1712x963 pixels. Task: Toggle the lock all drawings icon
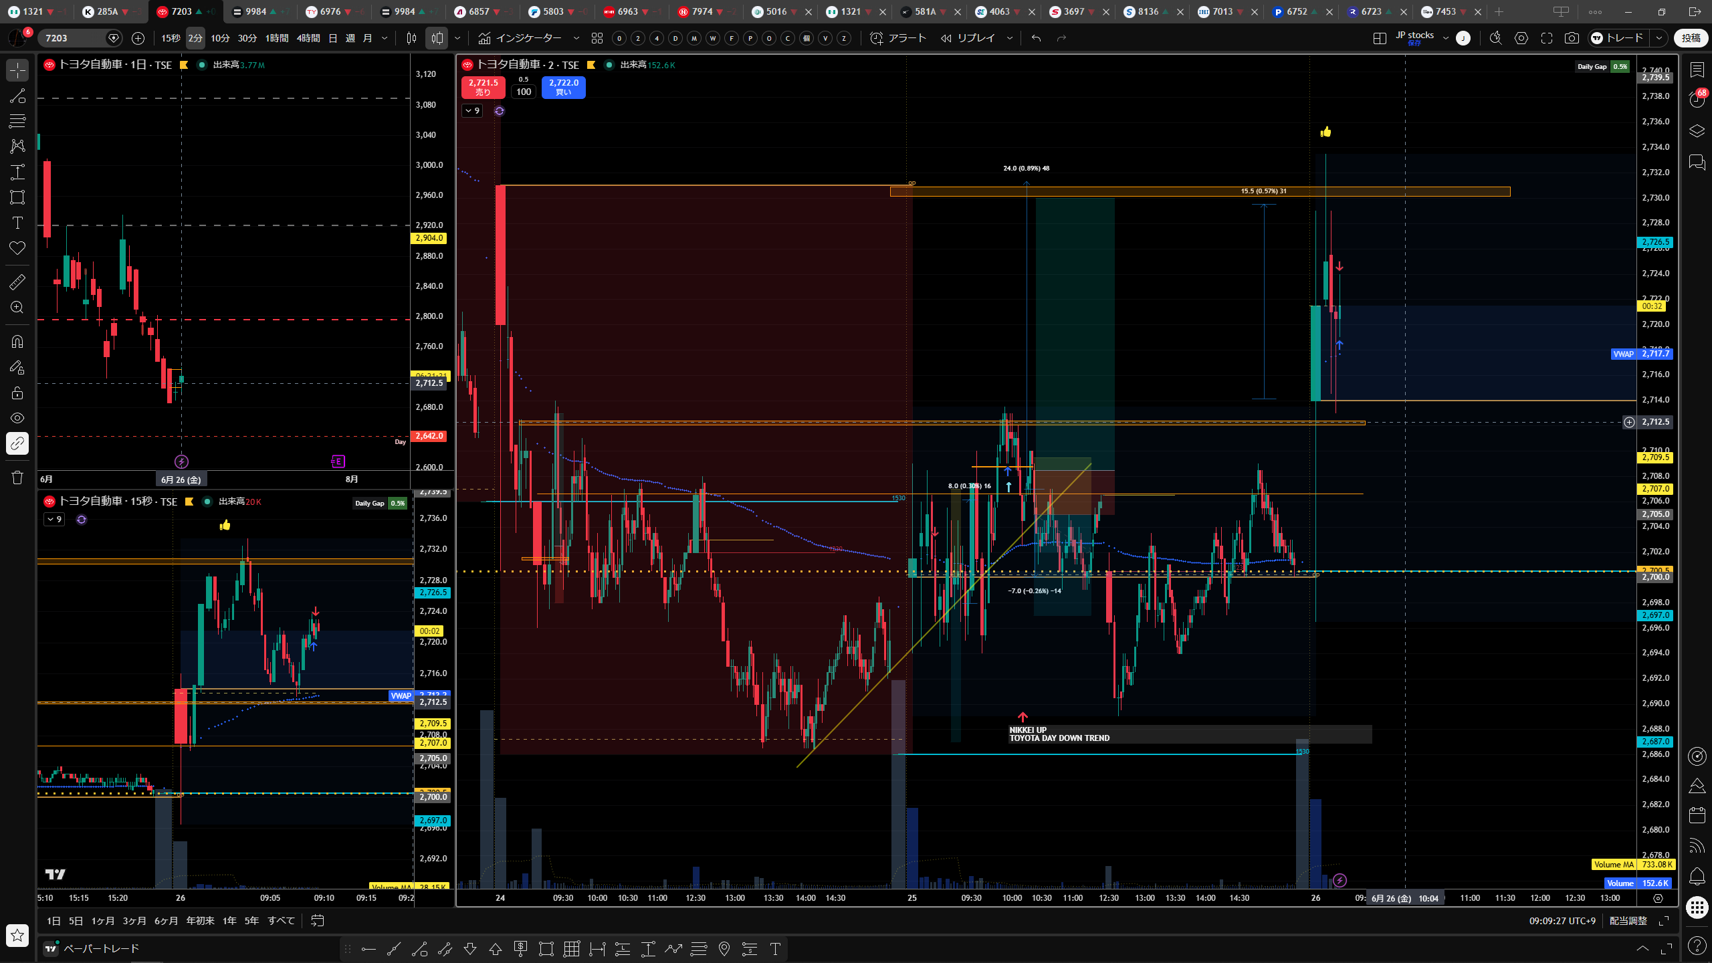point(17,393)
